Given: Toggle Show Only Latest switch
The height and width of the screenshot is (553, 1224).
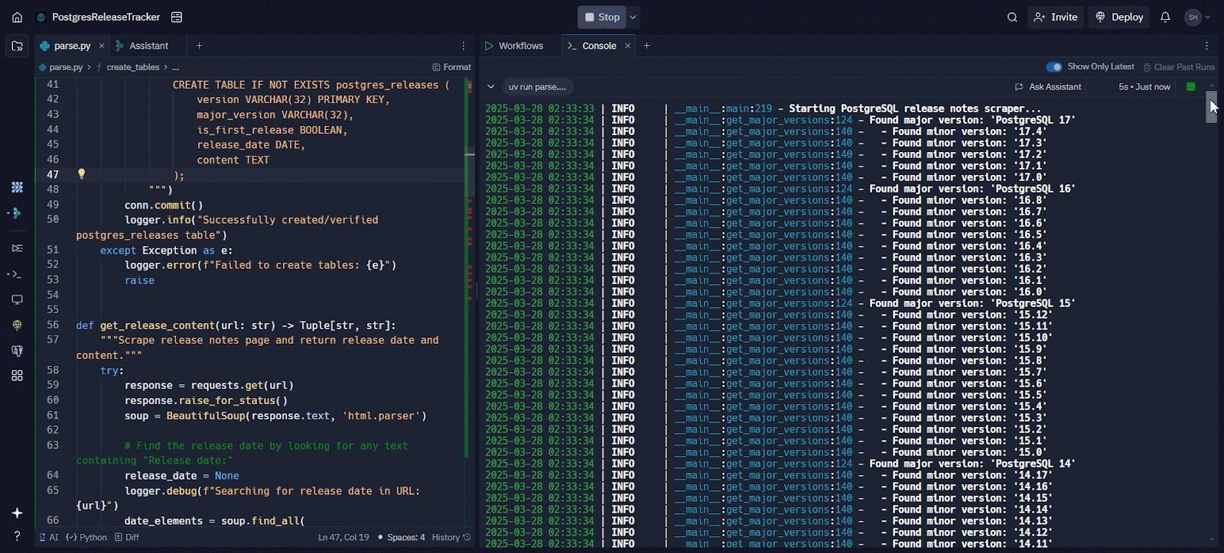Looking at the screenshot, I should [1054, 66].
